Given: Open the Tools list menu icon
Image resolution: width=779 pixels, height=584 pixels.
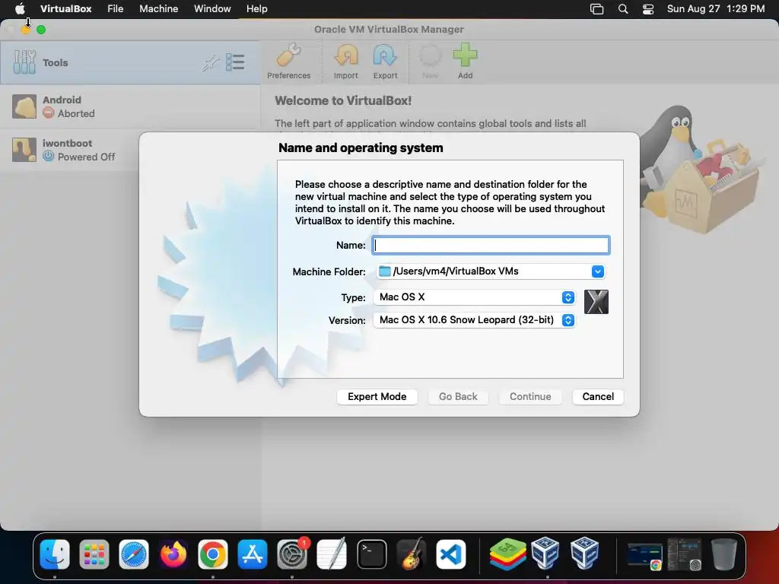Looking at the screenshot, I should 235,62.
